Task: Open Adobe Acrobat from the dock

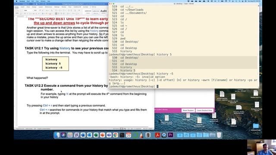Action: (x=157, y=135)
